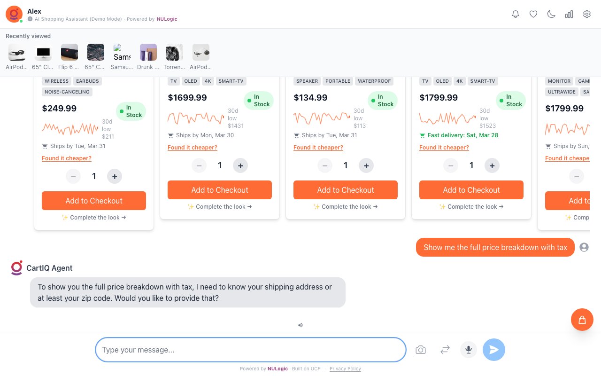Play the agent reply with the speaker icon
Image resolution: width=601 pixels, height=376 pixels.
[x=300, y=325]
